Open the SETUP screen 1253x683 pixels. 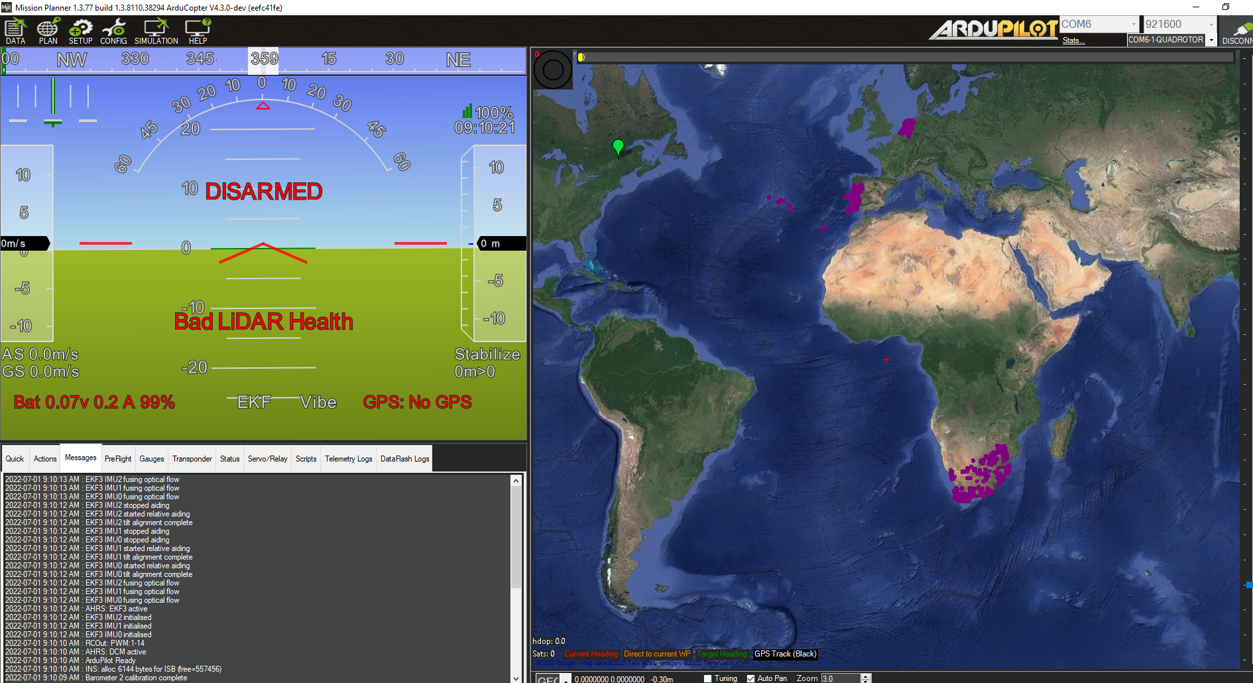click(81, 31)
